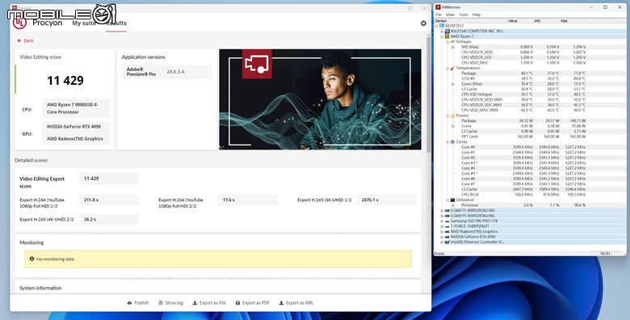Click the System information section heading
The image size is (630, 320).
(40, 288)
